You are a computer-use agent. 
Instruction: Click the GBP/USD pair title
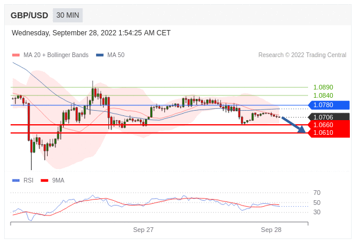coord(29,15)
